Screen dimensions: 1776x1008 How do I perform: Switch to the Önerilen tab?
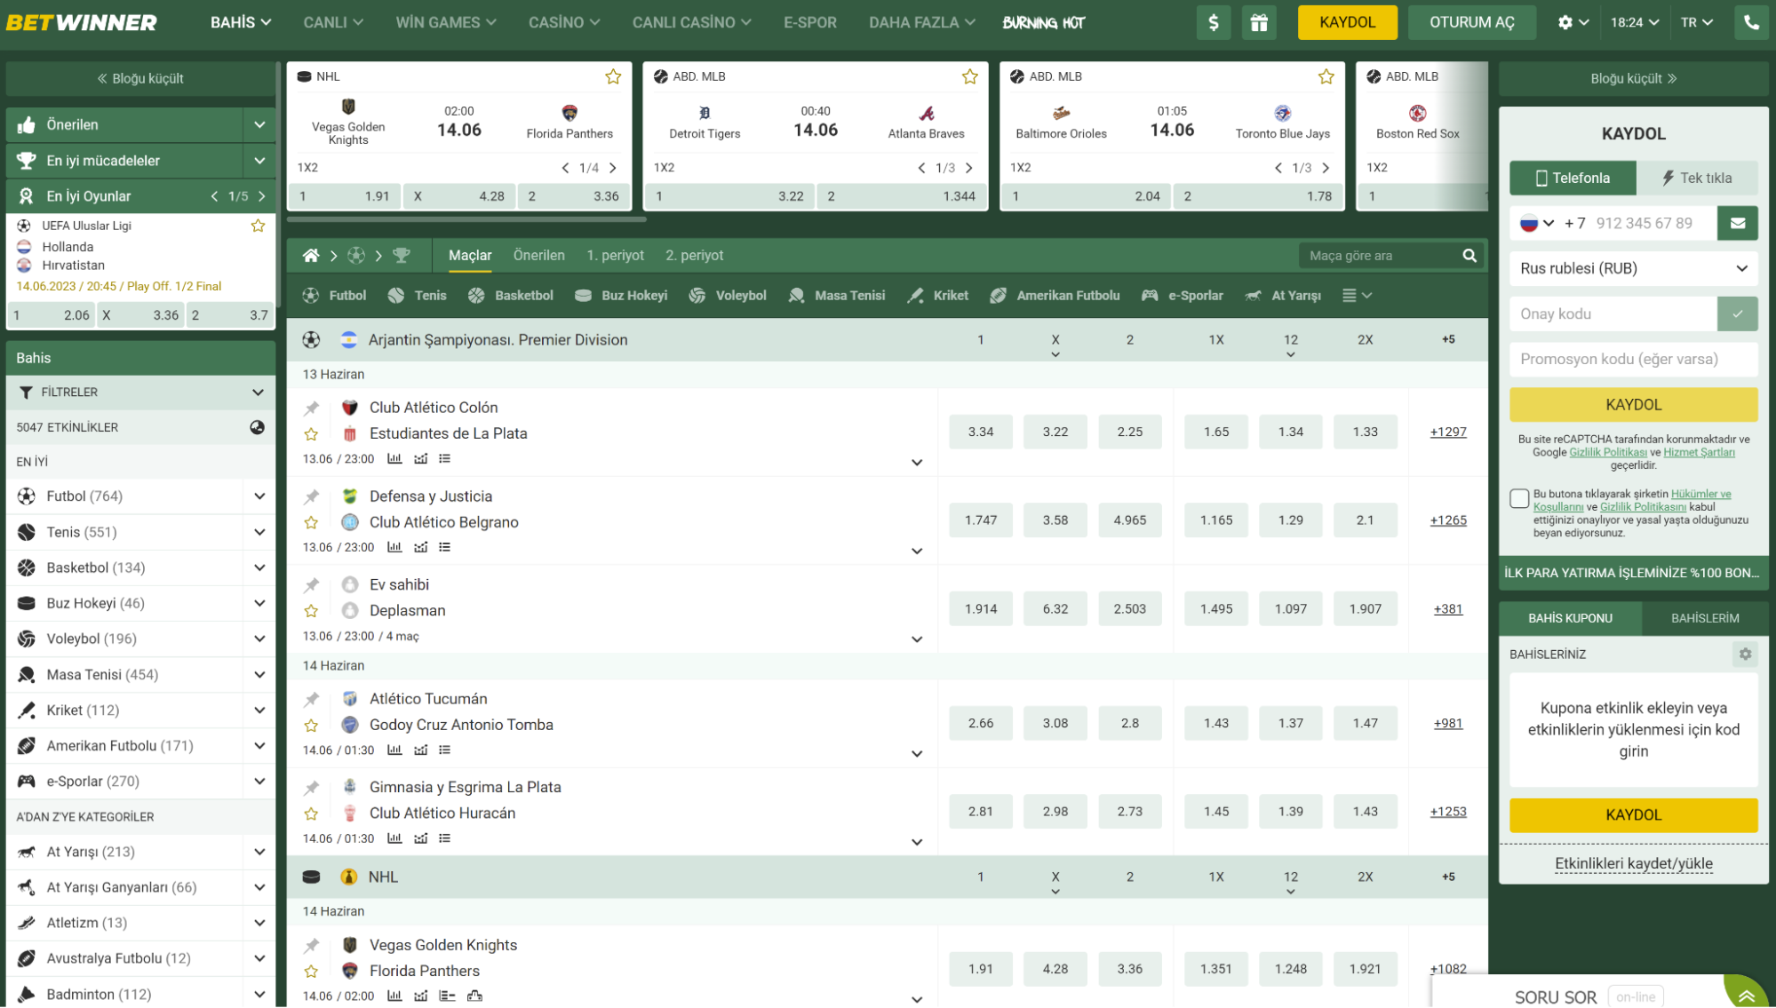click(x=538, y=256)
